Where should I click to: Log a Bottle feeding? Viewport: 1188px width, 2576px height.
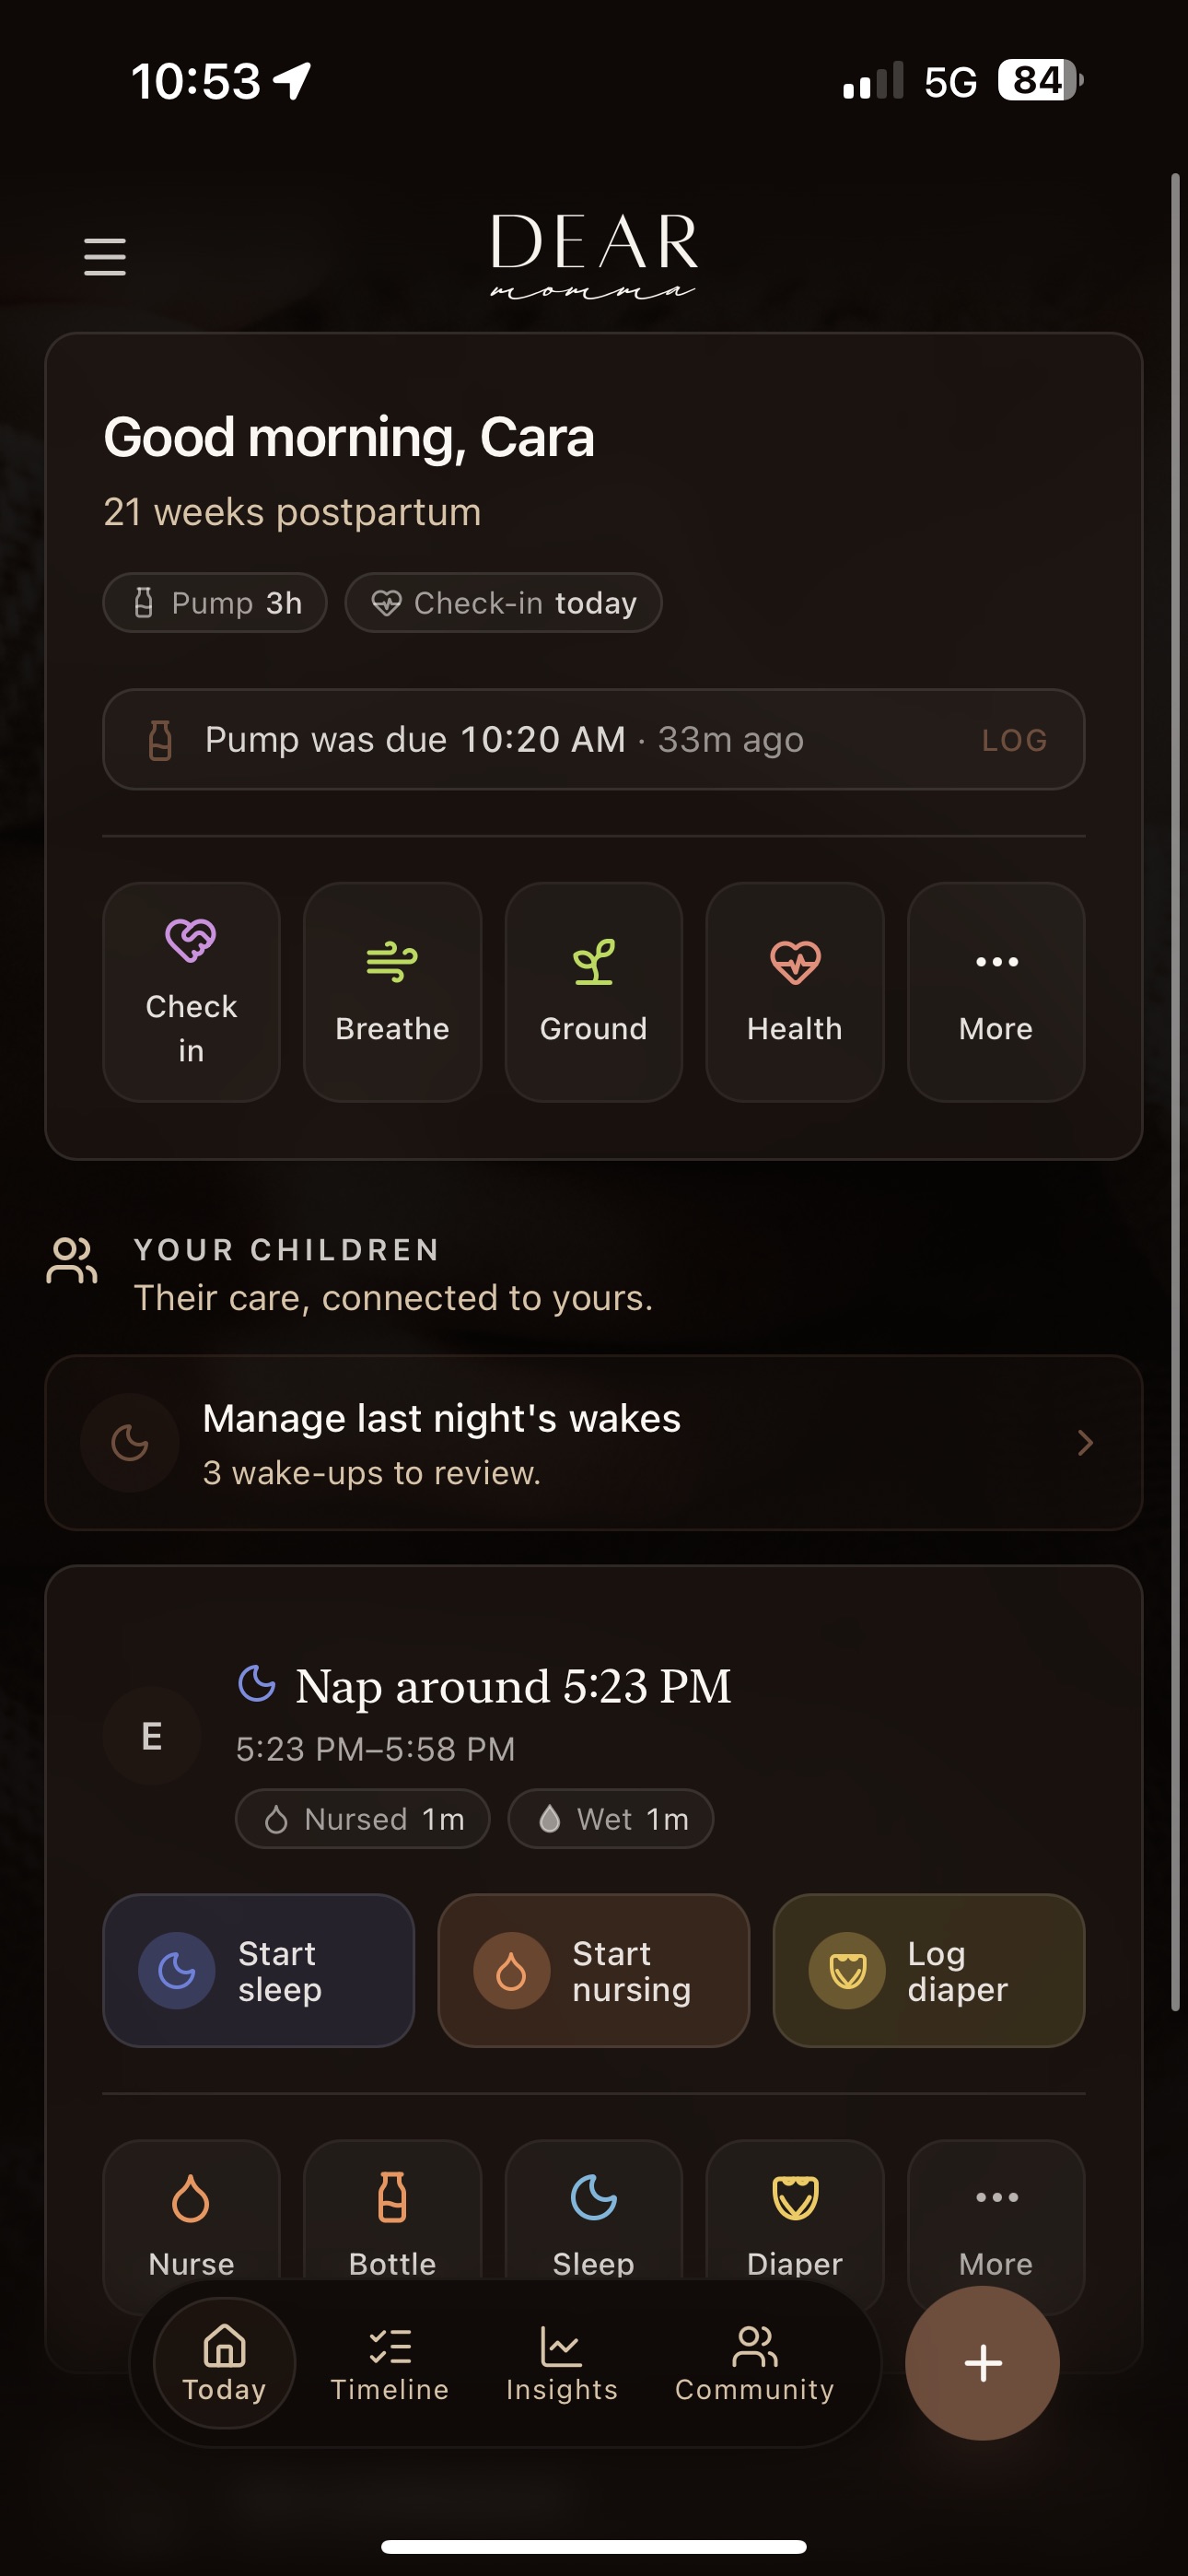pos(392,2225)
